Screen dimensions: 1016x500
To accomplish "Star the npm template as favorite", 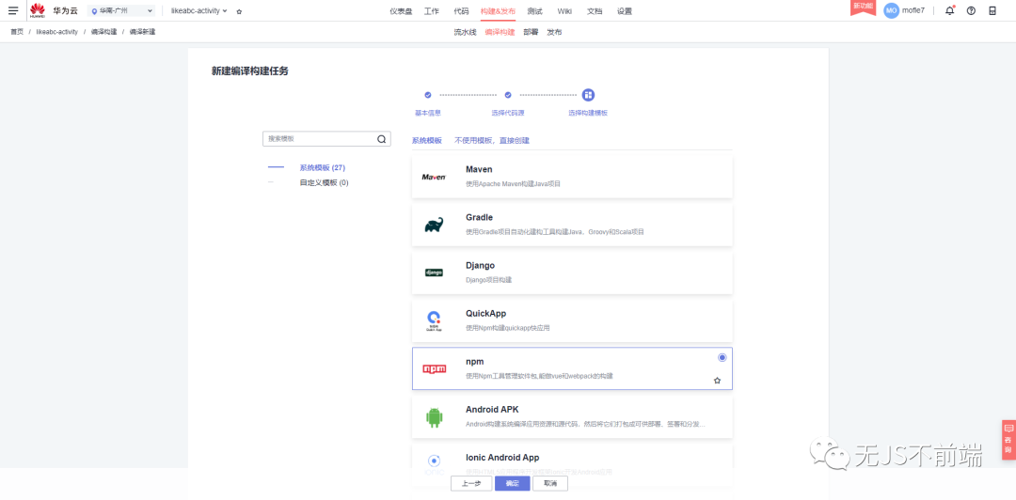I will (x=717, y=381).
